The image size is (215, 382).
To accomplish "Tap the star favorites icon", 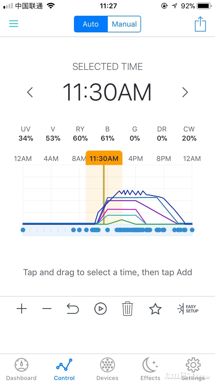I will pyautogui.click(x=155, y=309).
